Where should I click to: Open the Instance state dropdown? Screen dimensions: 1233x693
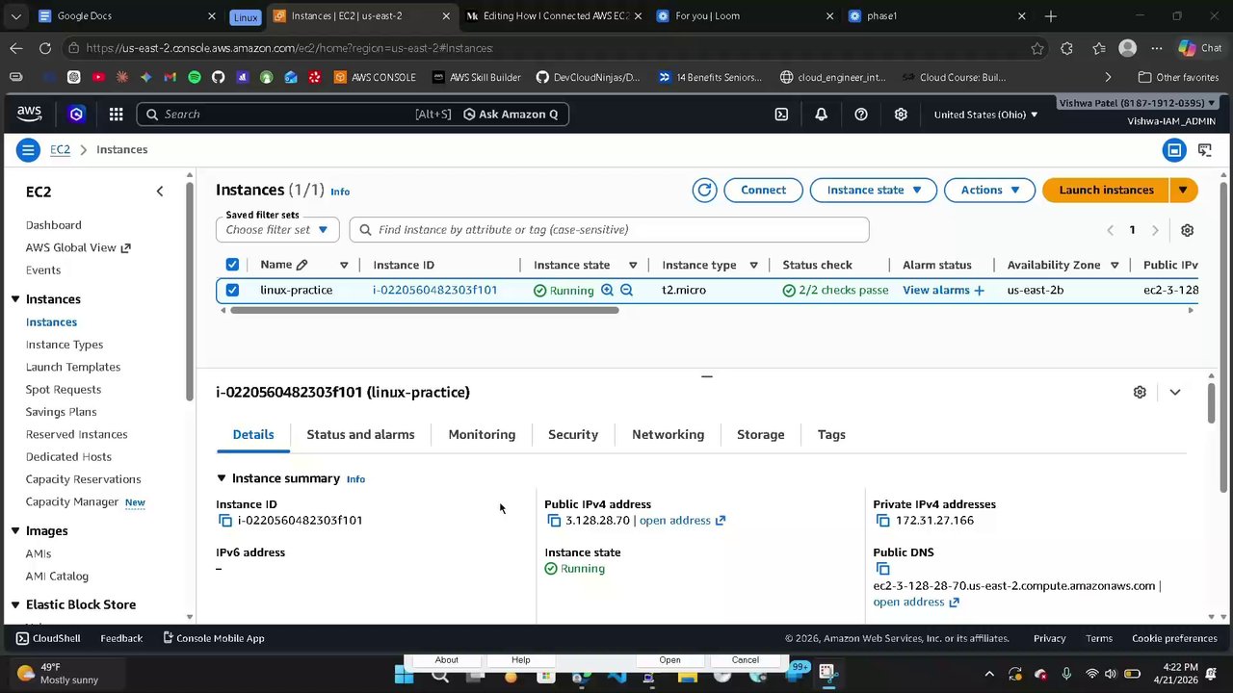(874, 190)
